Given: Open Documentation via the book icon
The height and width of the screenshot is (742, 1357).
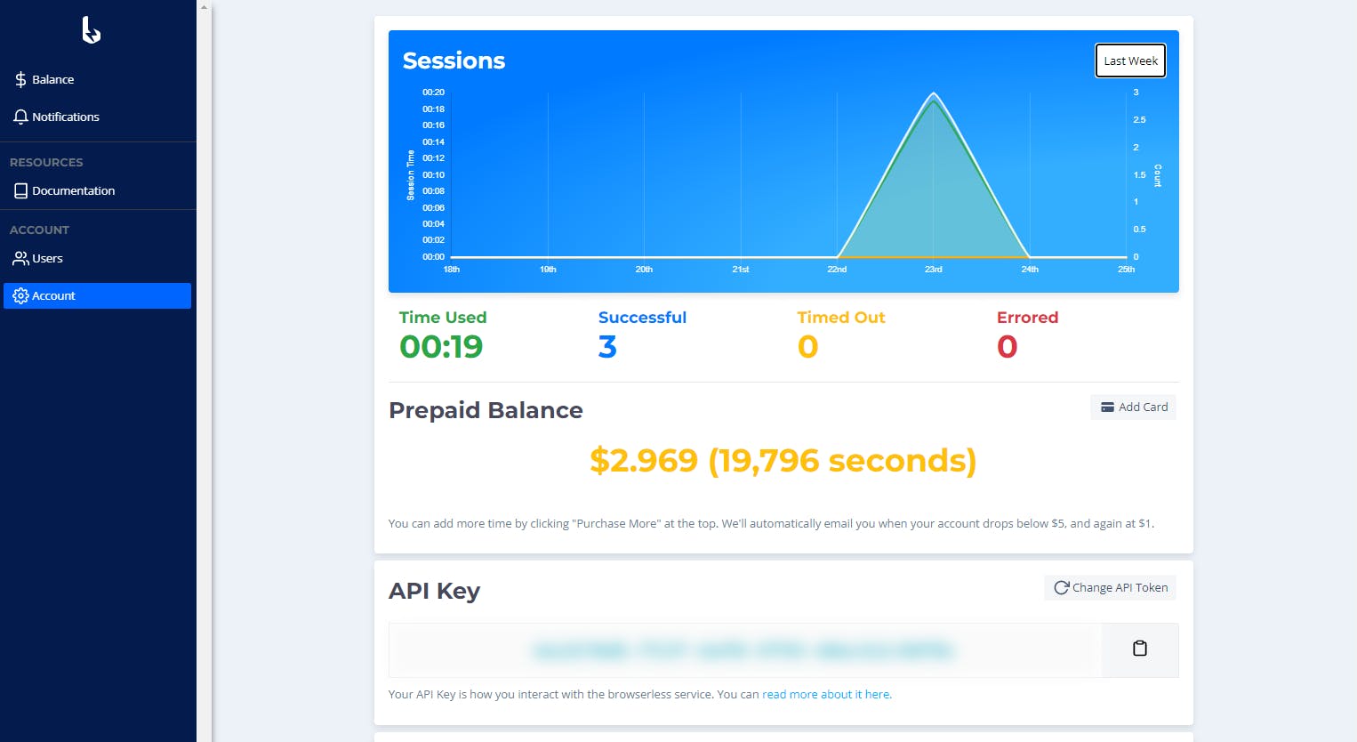Looking at the screenshot, I should (x=20, y=191).
